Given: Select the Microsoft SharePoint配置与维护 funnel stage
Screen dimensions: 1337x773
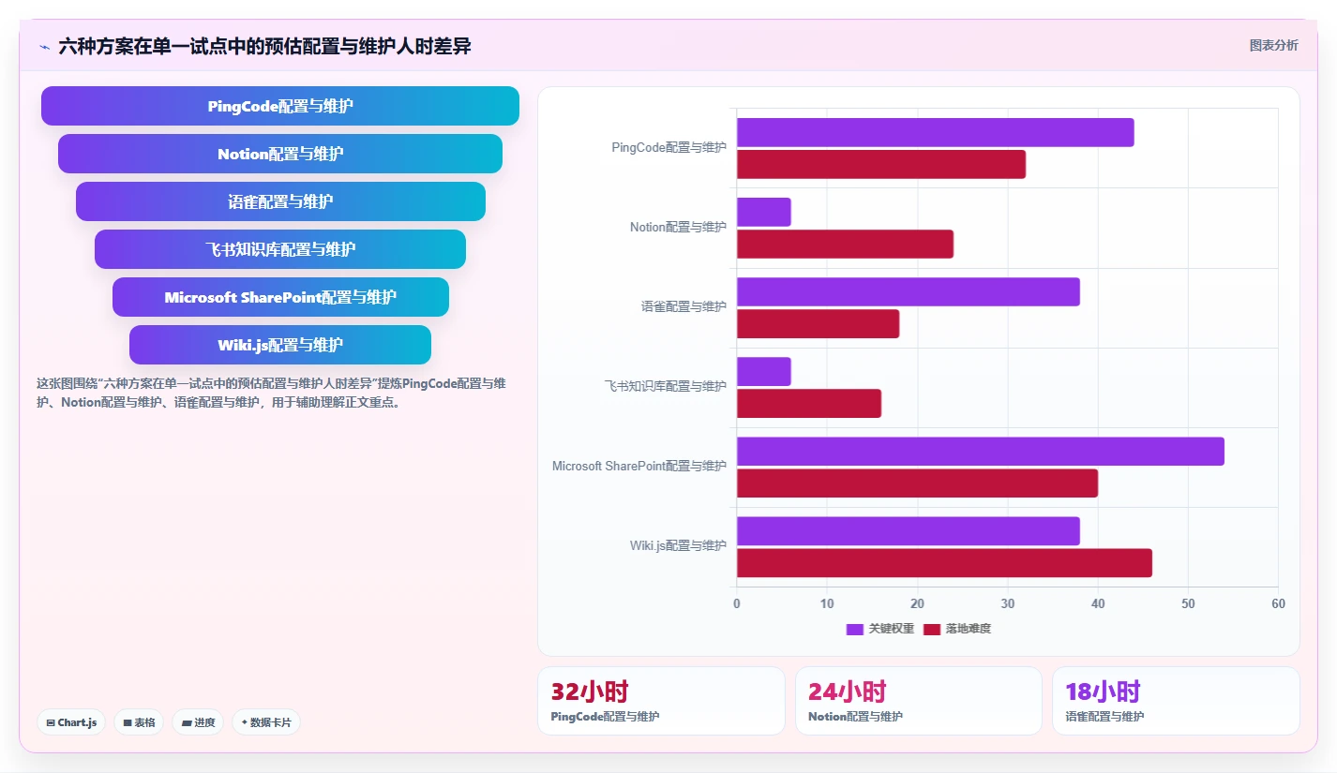Looking at the screenshot, I should [x=280, y=297].
